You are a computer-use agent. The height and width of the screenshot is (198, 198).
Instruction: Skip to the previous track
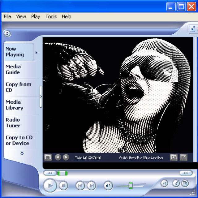click(80, 186)
